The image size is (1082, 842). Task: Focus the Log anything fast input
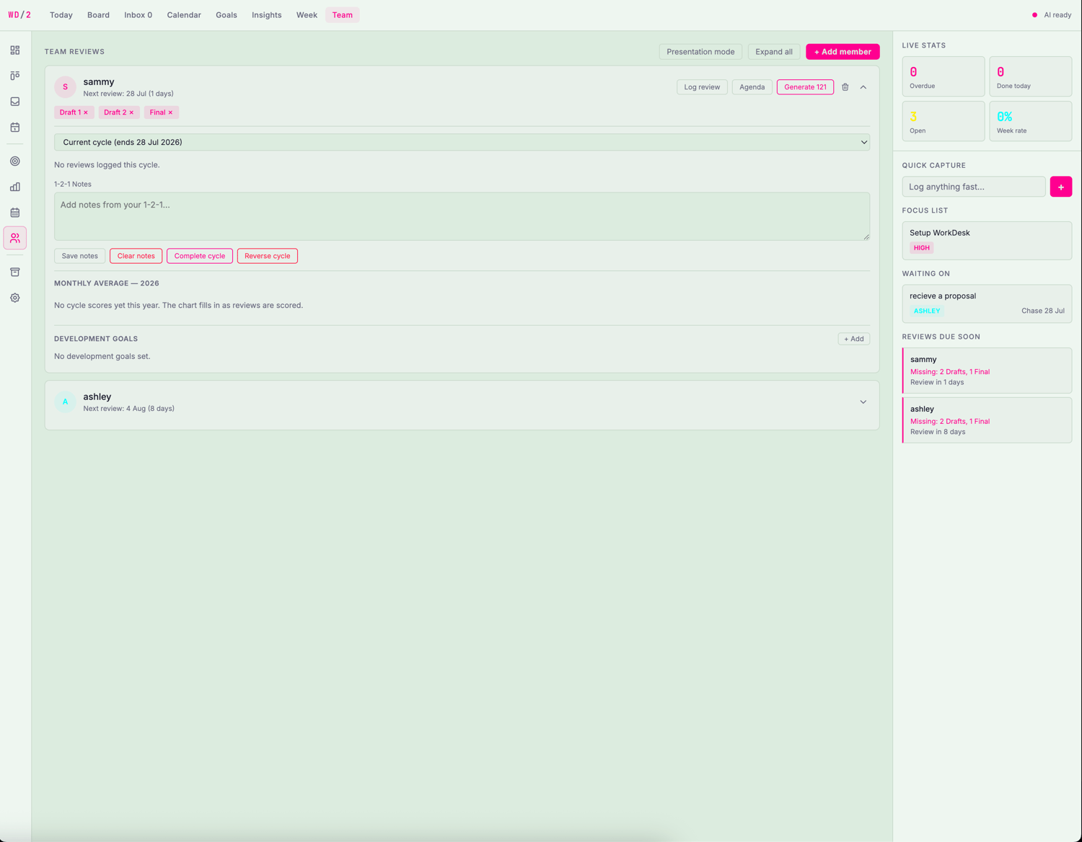click(x=974, y=187)
